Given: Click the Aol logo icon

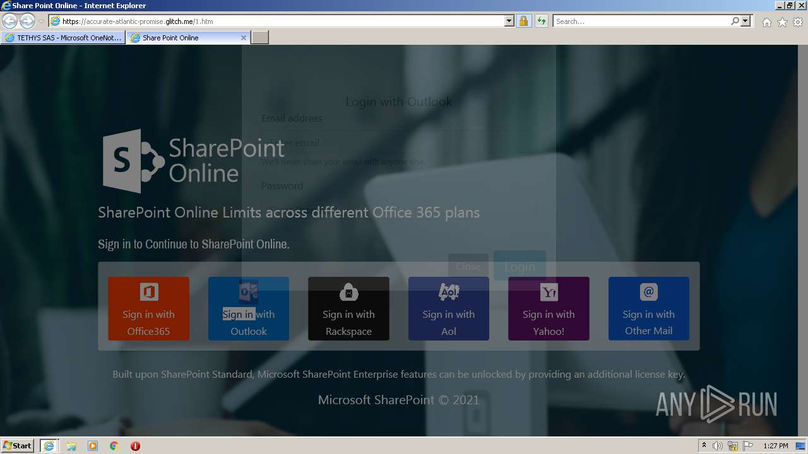Looking at the screenshot, I should tap(449, 292).
